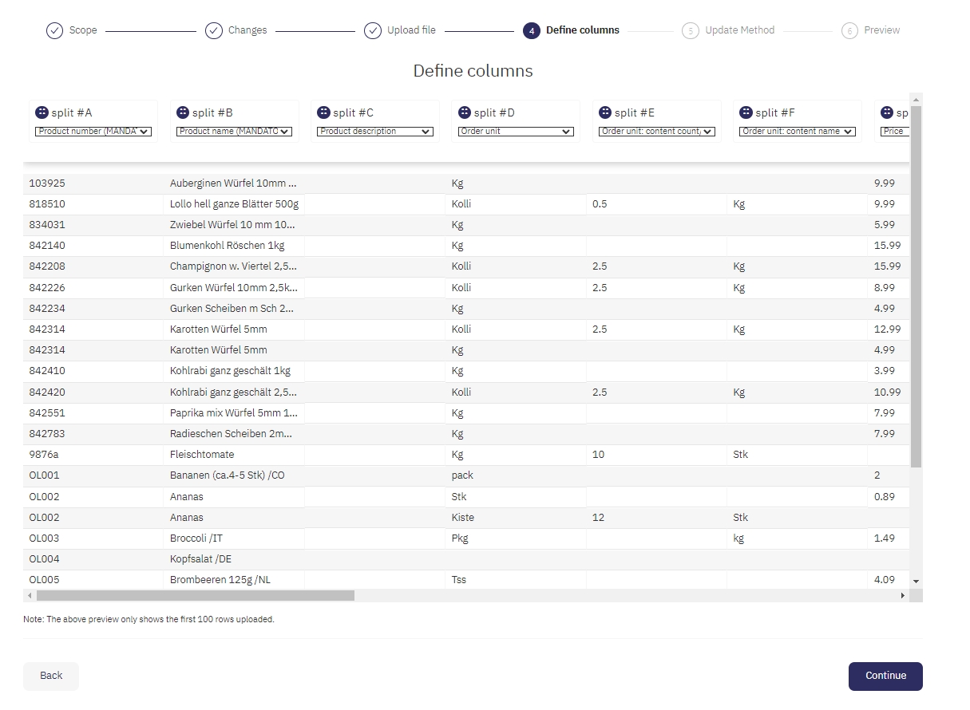The height and width of the screenshot is (710, 970).
Task: Click the split icon for column B
Action: pyautogui.click(x=183, y=112)
